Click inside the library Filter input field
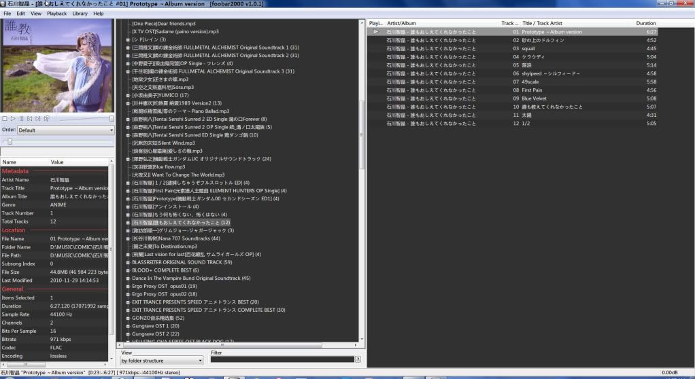 pyautogui.click(x=282, y=359)
